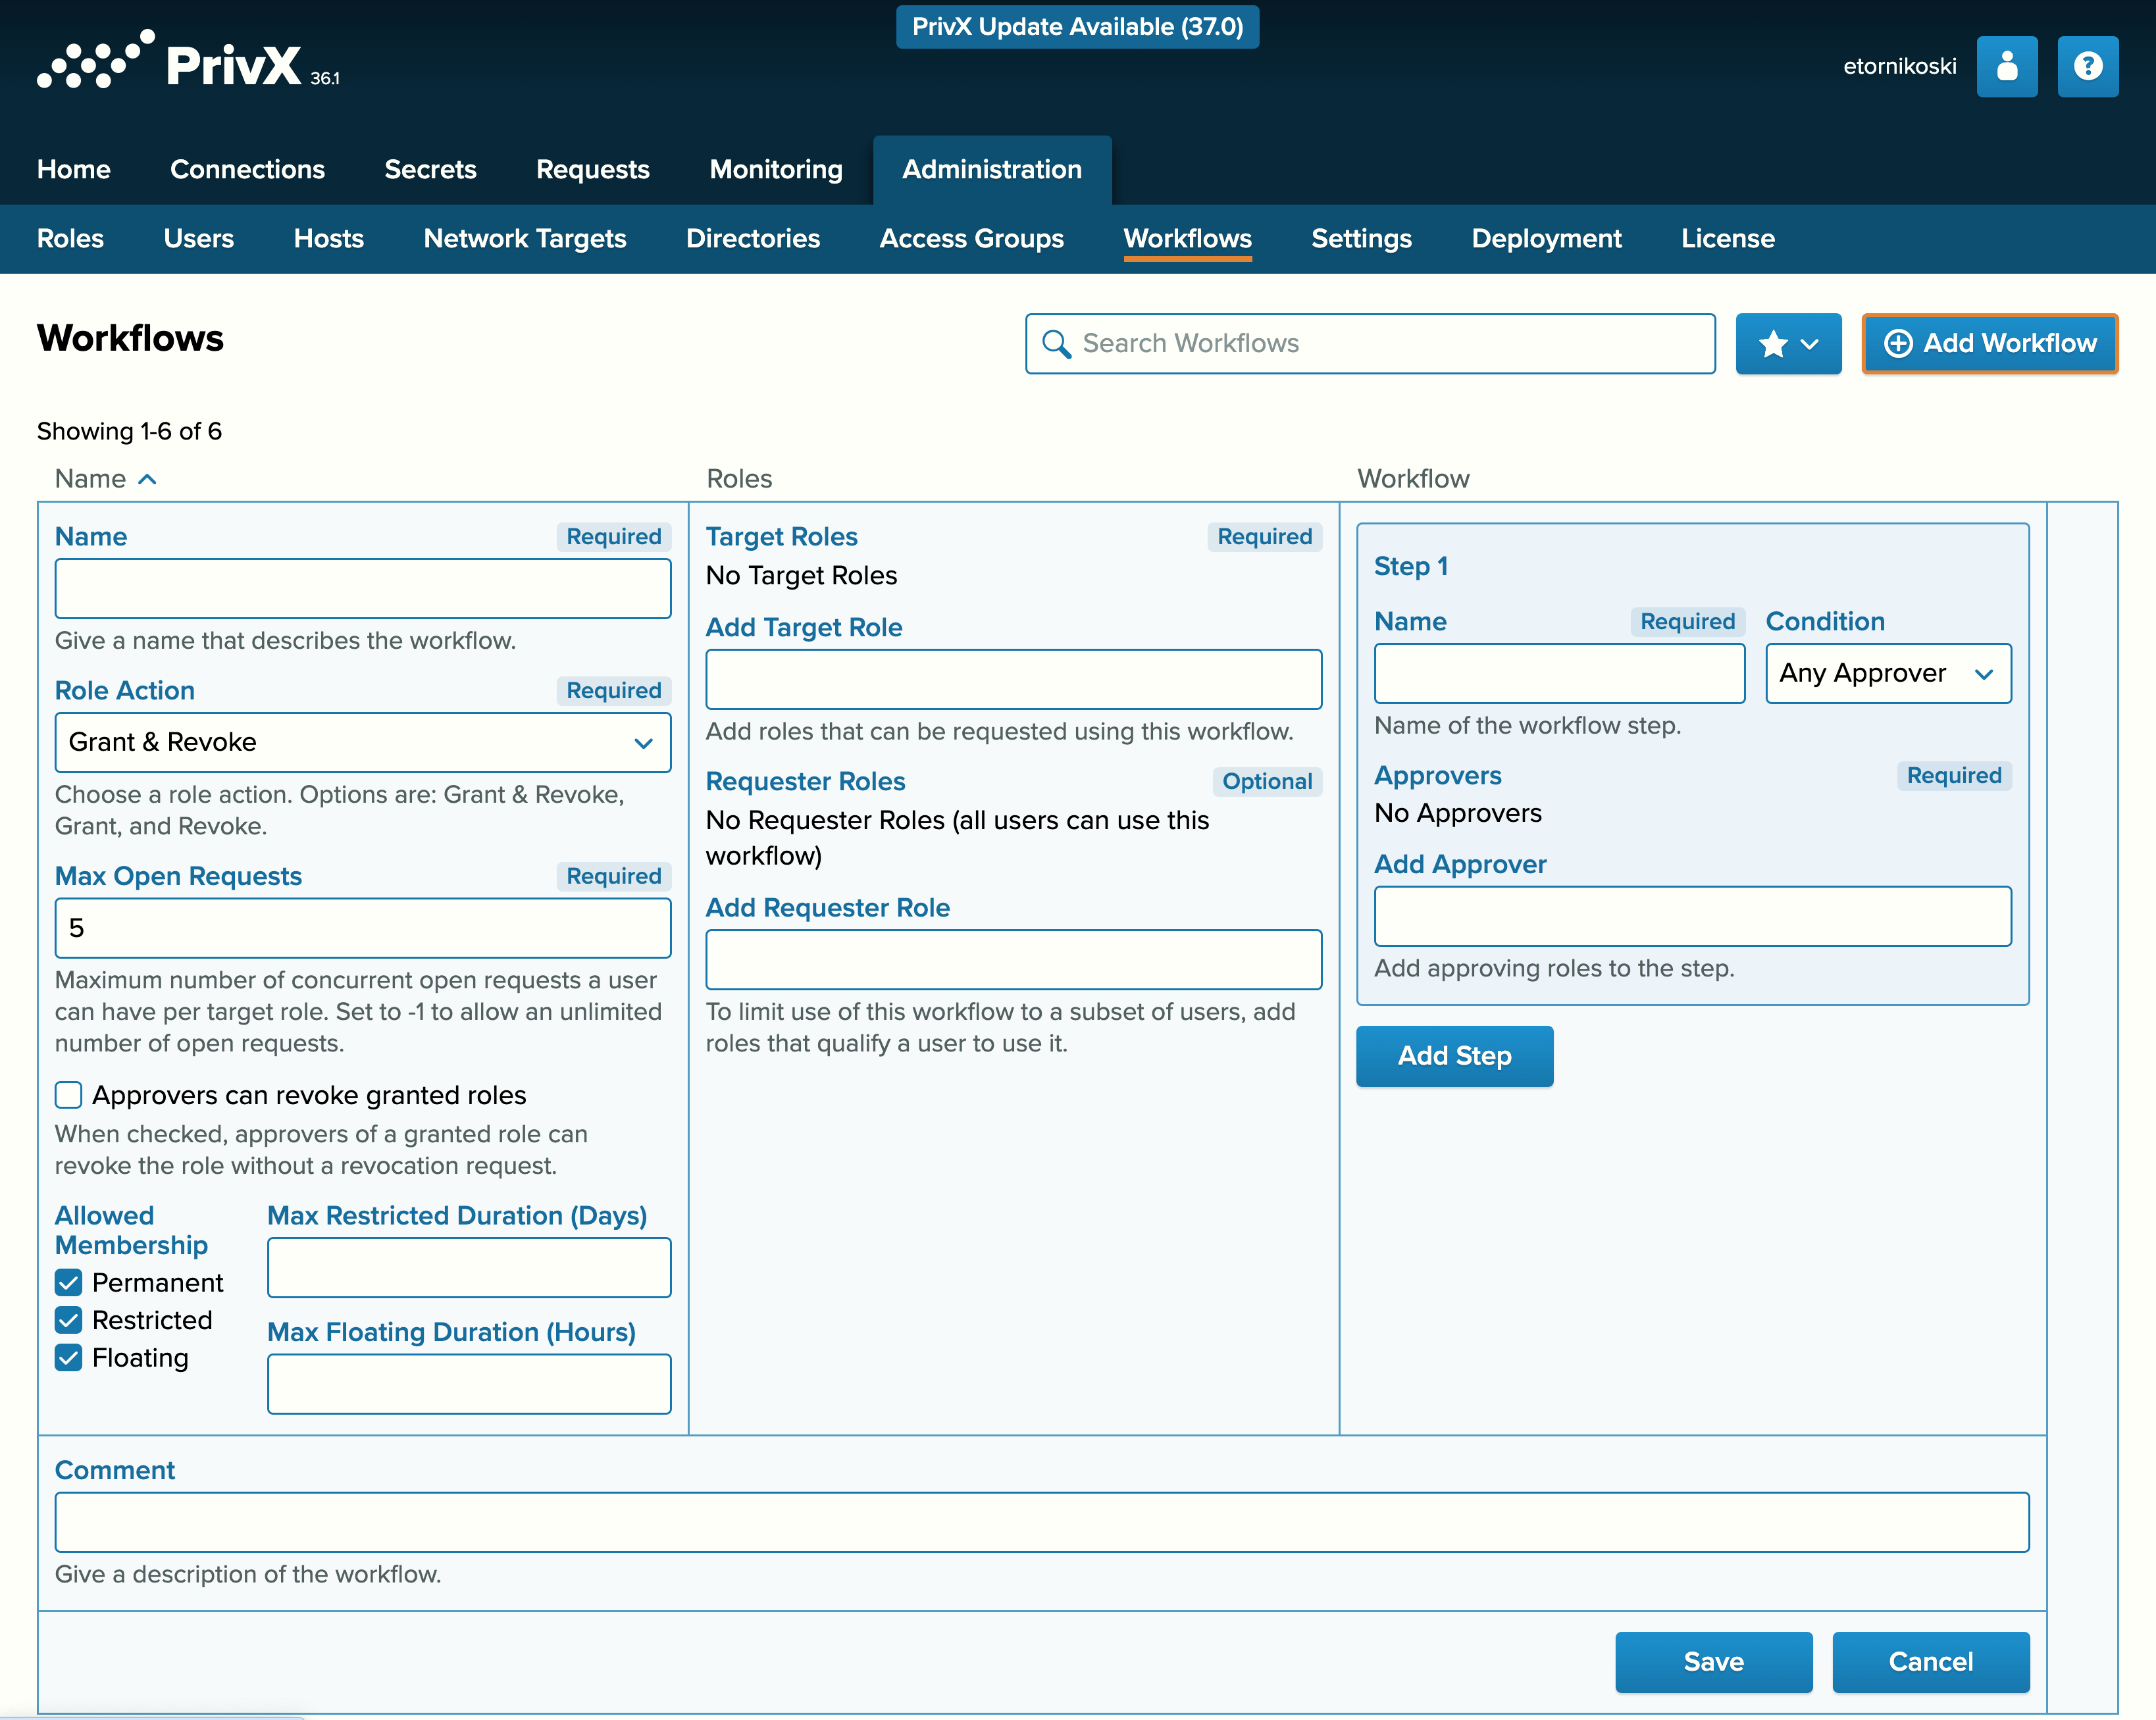The image size is (2156, 1720).
Task: Toggle the Name column sort arrow
Action: point(148,479)
